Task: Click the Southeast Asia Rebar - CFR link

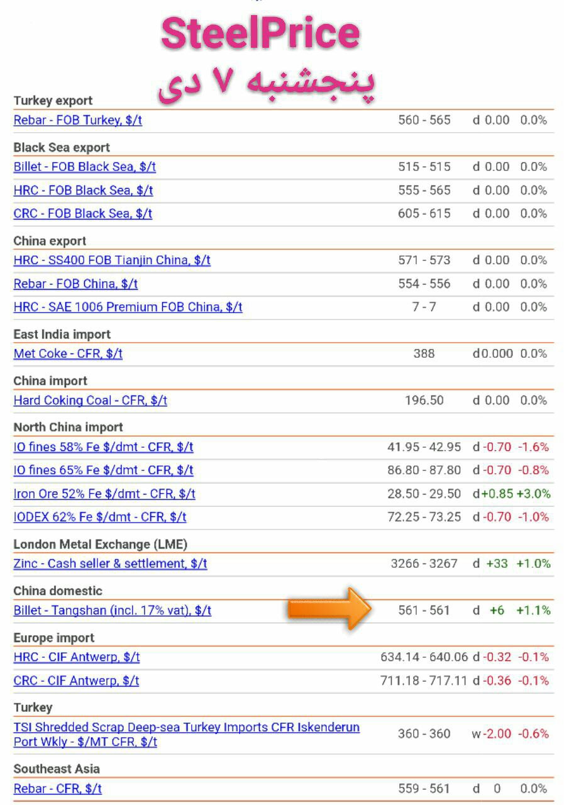Action: (58, 788)
